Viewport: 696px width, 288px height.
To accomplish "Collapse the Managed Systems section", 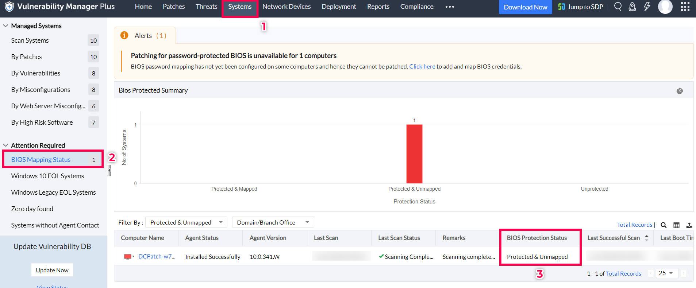I will pos(5,26).
